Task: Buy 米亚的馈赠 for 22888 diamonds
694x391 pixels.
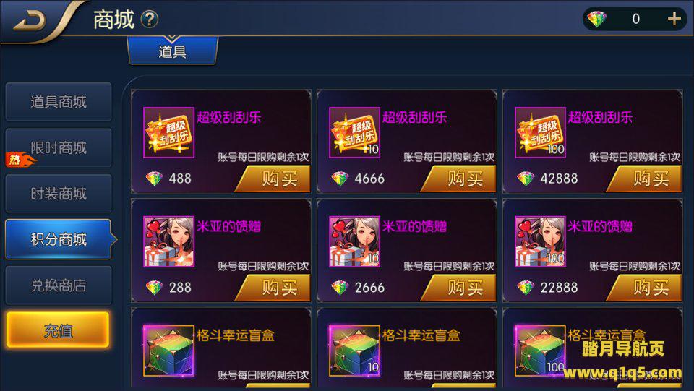Action: (645, 288)
